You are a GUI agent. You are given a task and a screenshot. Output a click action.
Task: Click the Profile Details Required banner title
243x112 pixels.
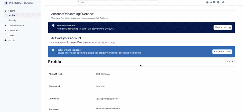pos(69,50)
